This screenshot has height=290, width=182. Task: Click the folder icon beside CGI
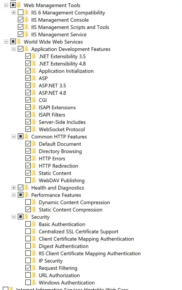click(x=34, y=100)
